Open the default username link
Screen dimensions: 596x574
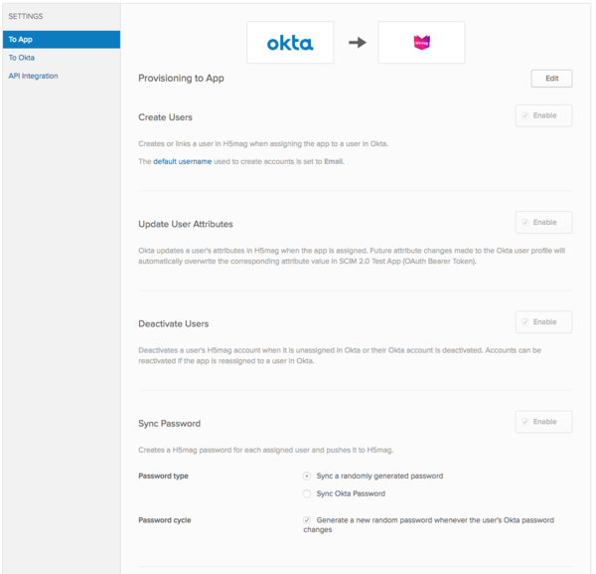pyautogui.click(x=182, y=161)
